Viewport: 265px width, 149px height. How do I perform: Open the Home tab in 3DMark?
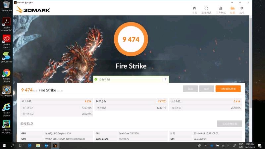pos(194,10)
